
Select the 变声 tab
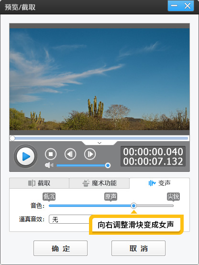160,183
